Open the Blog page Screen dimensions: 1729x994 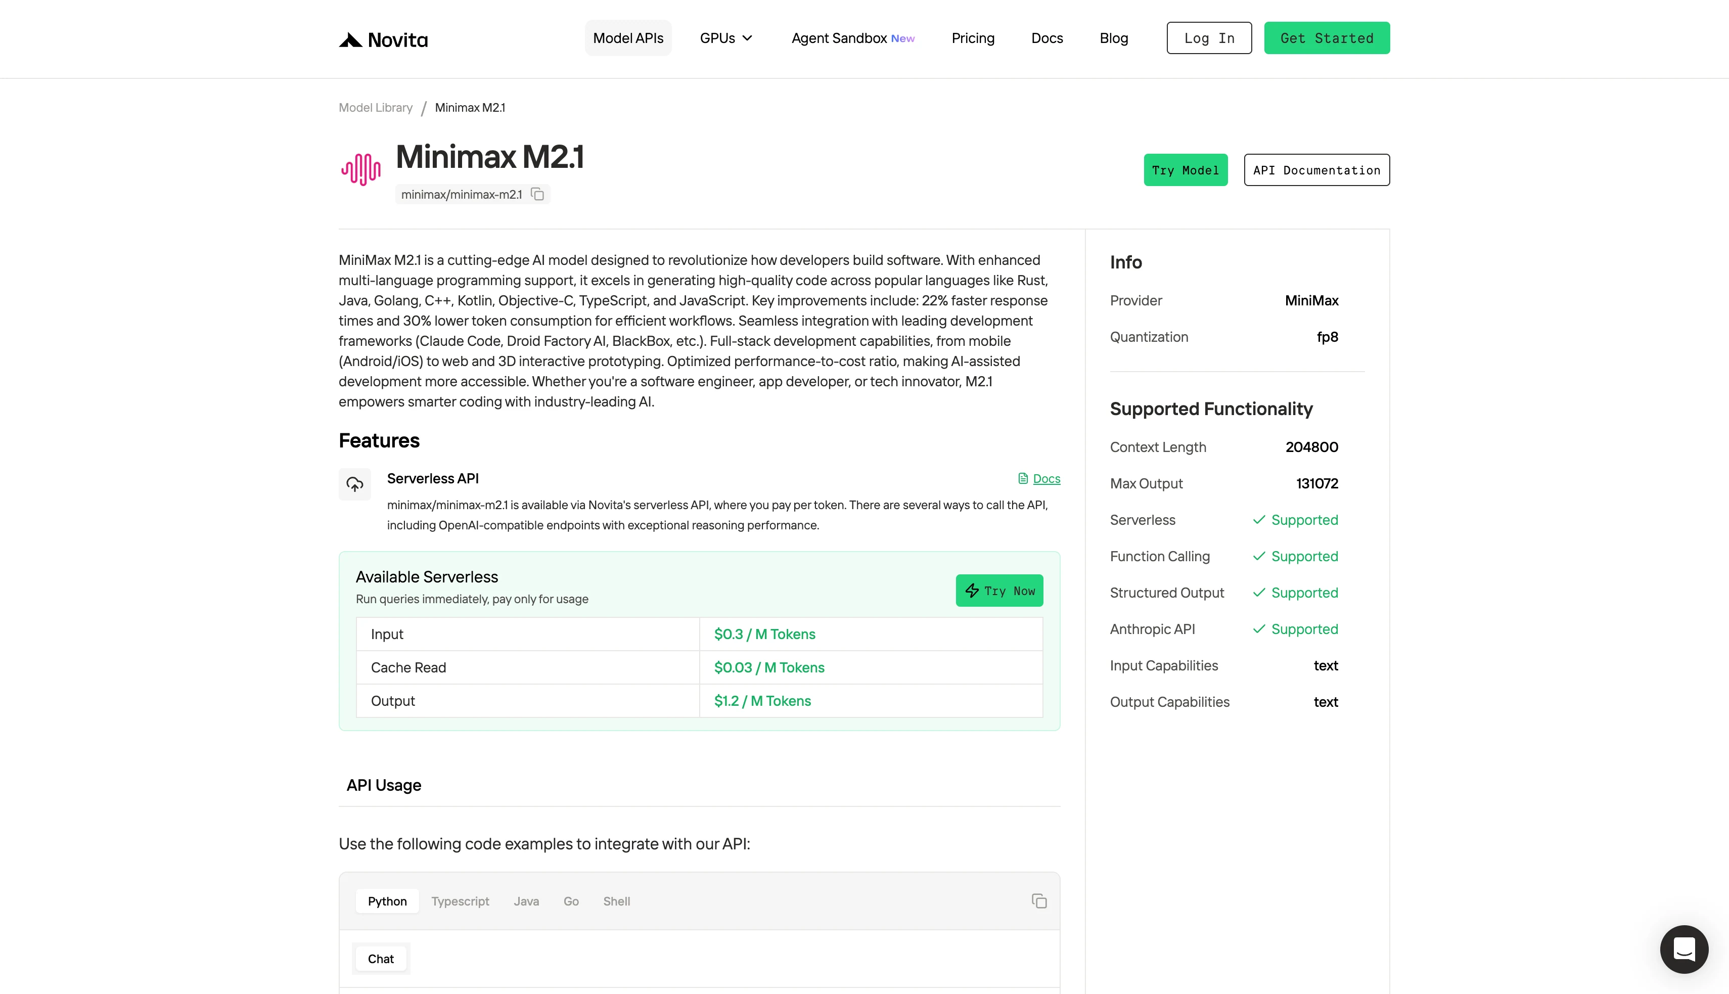click(1113, 38)
